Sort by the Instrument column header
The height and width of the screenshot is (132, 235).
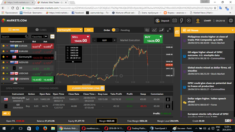(17, 42)
